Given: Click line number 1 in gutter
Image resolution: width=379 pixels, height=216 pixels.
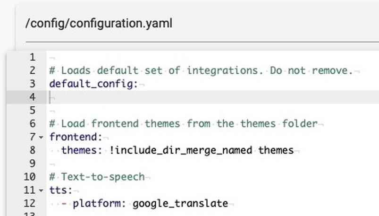Looking at the screenshot, I should pos(32,58).
